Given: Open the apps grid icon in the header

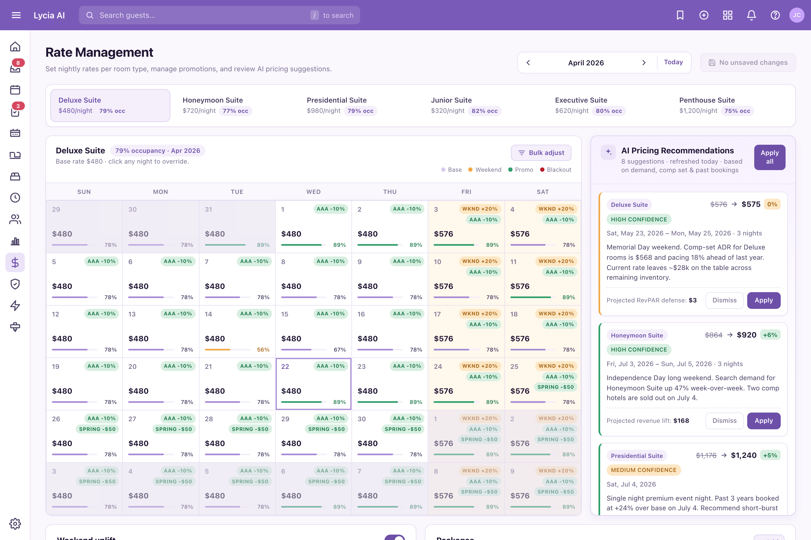Looking at the screenshot, I should point(727,15).
